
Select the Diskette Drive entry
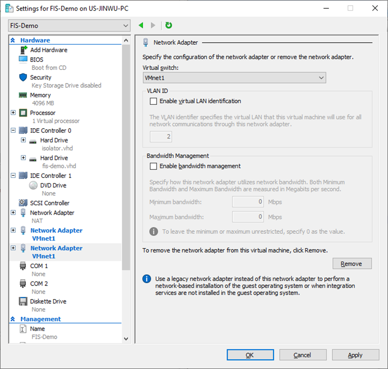click(48, 302)
